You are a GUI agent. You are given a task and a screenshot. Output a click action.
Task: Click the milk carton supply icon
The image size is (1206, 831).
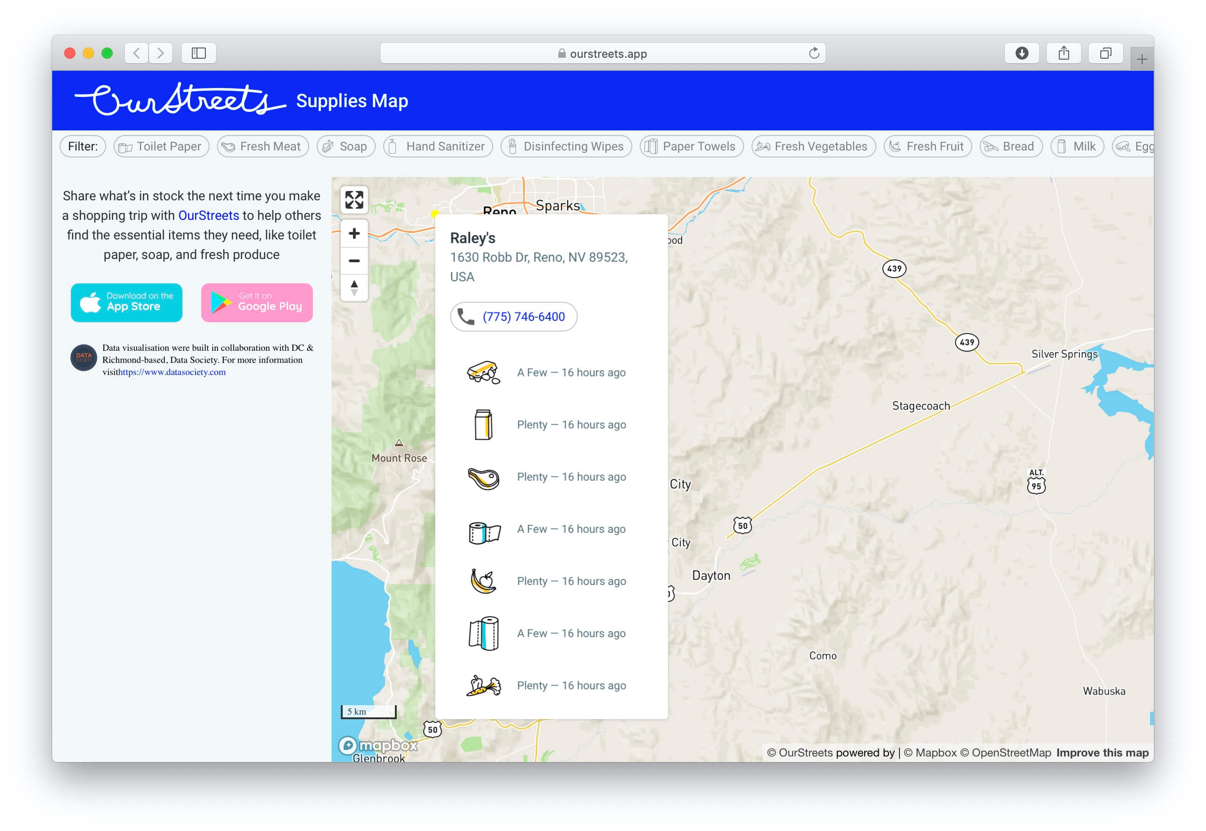(x=483, y=424)
